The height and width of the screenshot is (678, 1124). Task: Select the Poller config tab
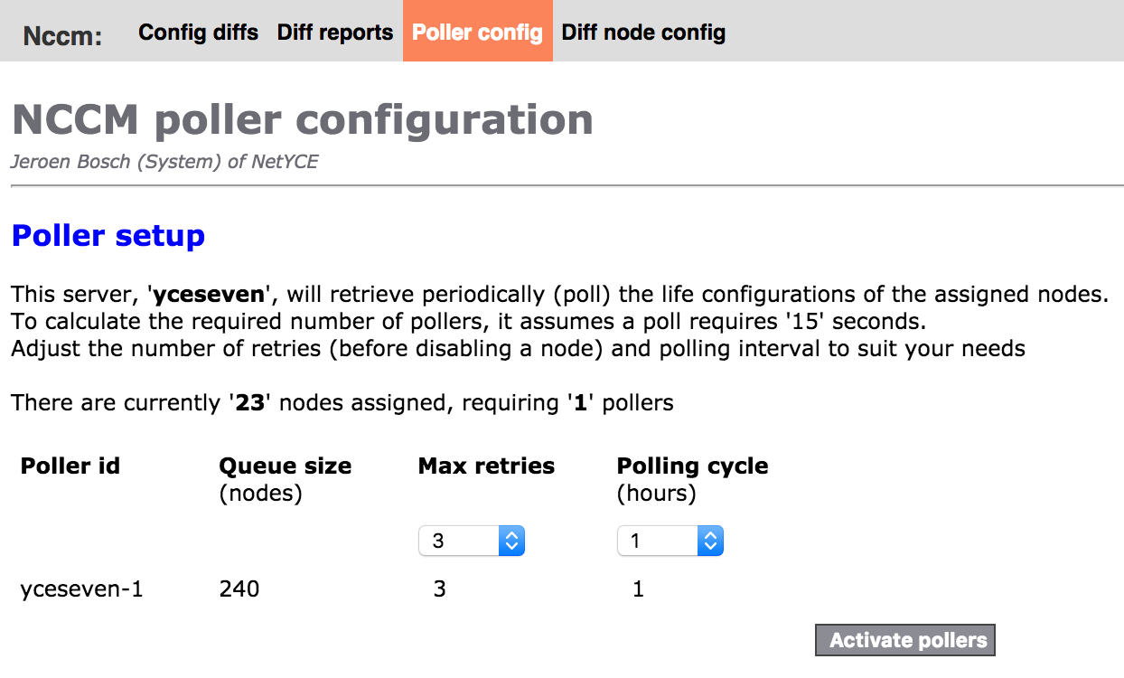pos(477,33)
